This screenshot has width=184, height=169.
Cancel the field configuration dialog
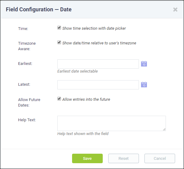[x=160, y=158]
